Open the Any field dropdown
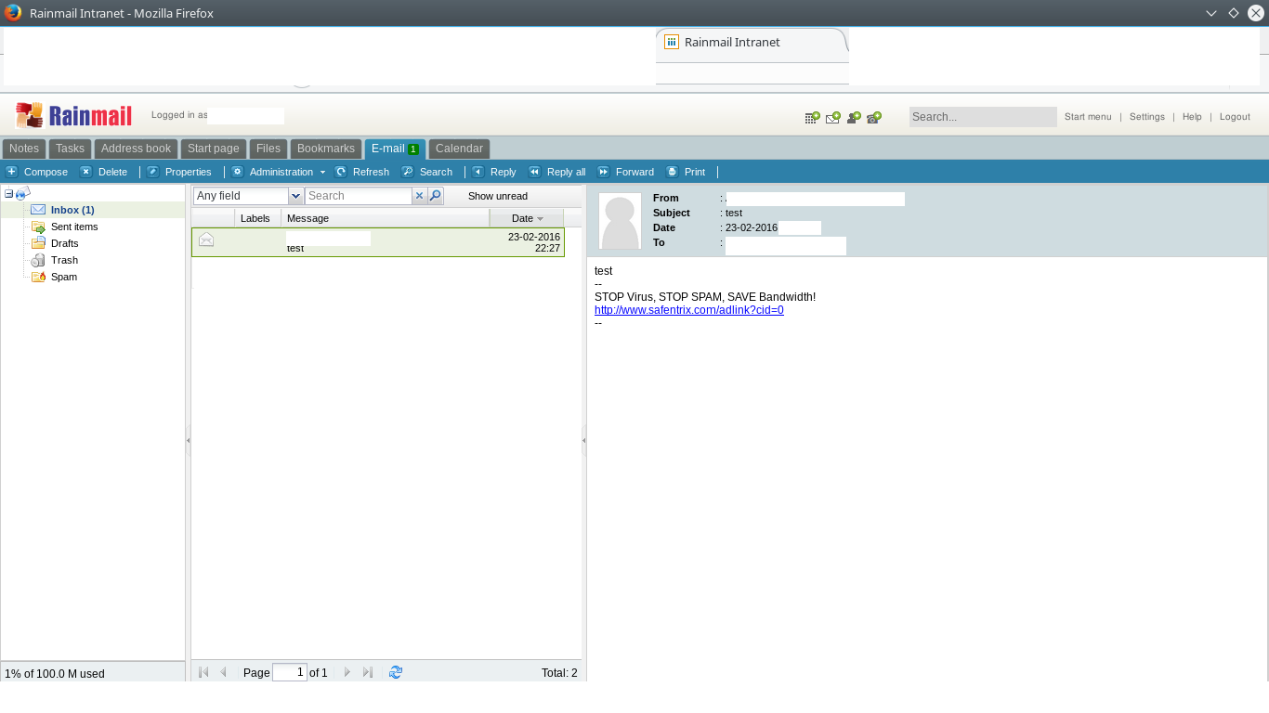Image resolution: width=1269 pixels, height=713 pixels. pos(296,196)
